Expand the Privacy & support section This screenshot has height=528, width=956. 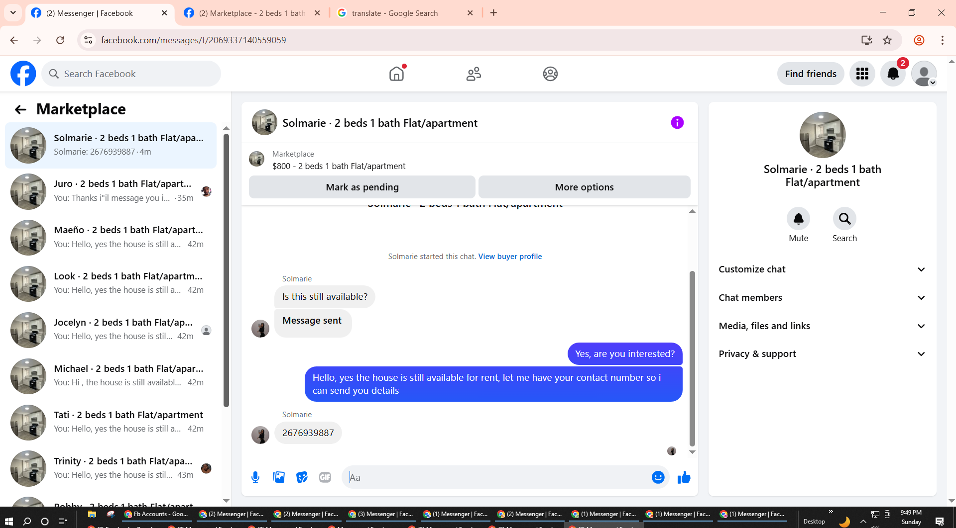(822, 354)
